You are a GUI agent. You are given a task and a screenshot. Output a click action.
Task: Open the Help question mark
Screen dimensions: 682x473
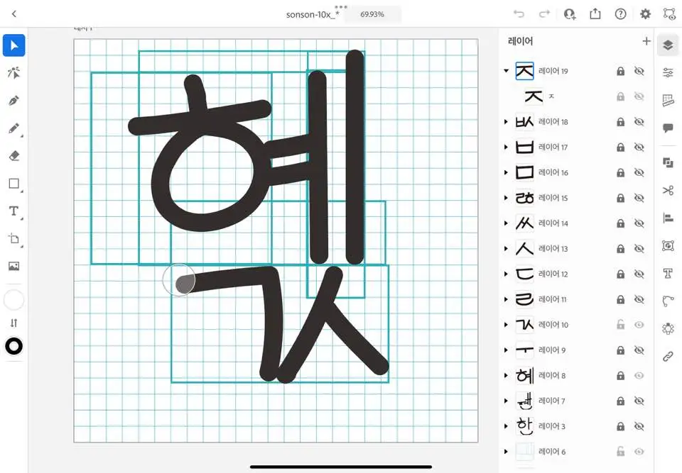coord(620,14)
